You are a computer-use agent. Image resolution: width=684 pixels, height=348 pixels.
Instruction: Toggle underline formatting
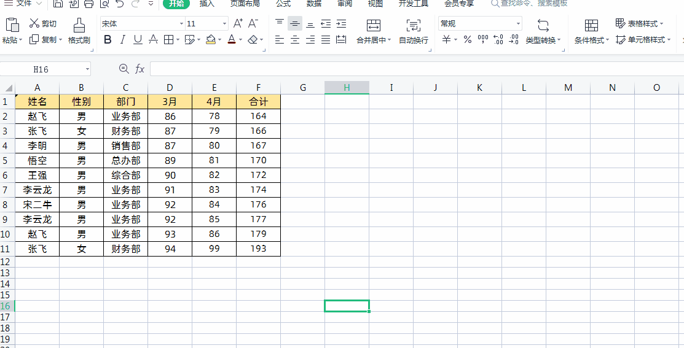coord(138,40)
